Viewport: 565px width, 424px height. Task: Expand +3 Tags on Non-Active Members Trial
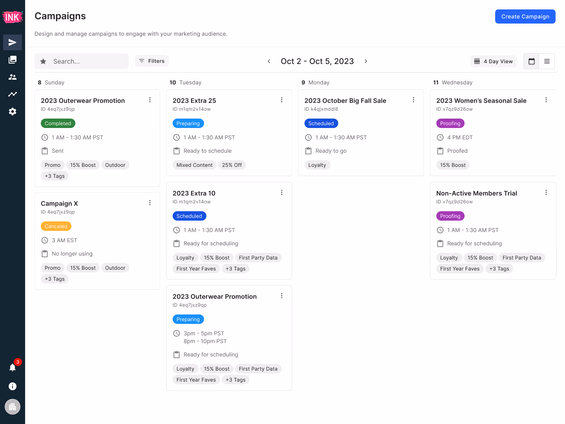click(499, 269)
